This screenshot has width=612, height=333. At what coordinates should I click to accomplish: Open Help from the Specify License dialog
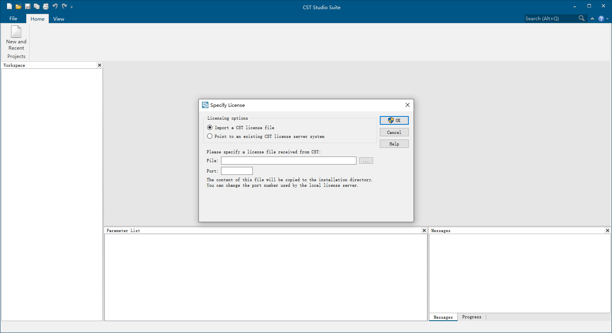pyautogui.click(x=394, y=144)
